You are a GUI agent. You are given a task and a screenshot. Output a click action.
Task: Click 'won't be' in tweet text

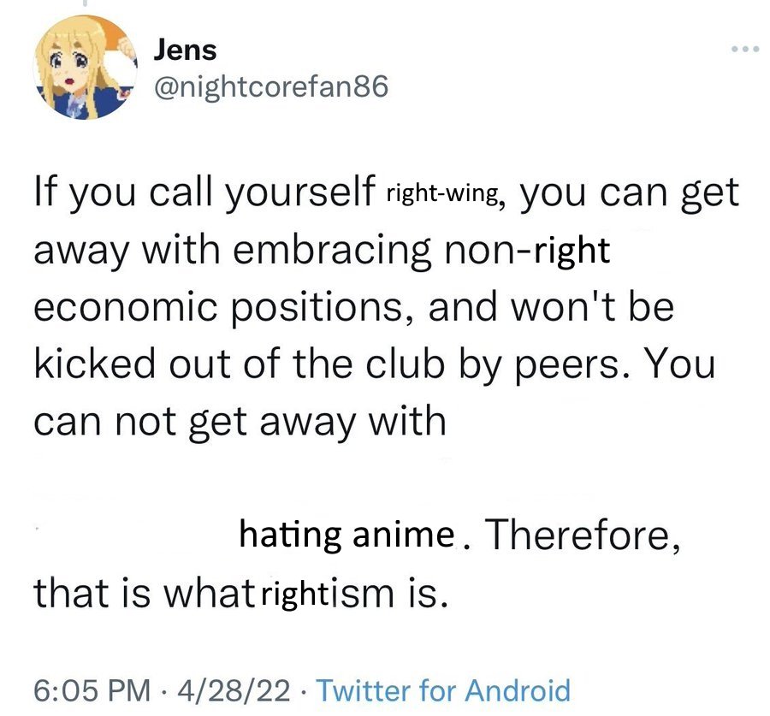tap(593, 307)
